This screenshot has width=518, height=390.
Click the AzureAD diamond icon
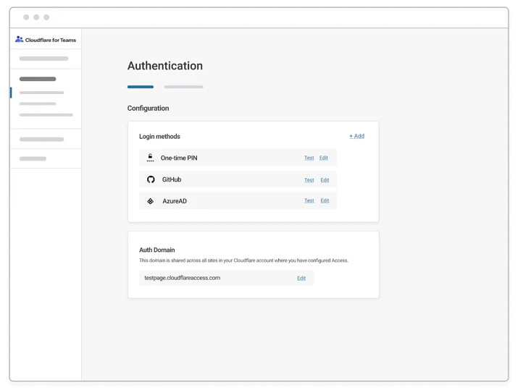(150, 201)
